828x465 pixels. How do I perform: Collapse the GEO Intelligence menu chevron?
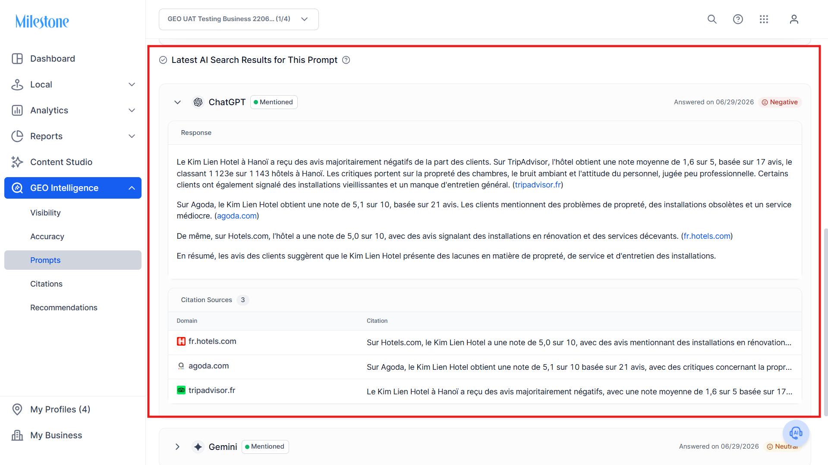pos(132,188)
